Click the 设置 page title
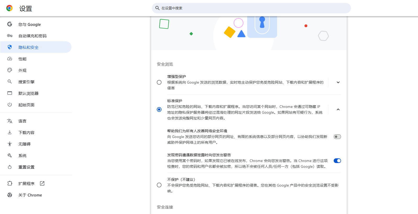 coord(26,9)
